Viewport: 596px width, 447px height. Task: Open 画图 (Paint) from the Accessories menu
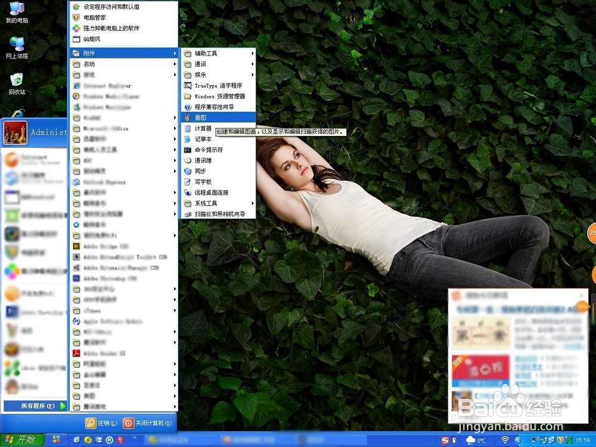pos(197,117)
